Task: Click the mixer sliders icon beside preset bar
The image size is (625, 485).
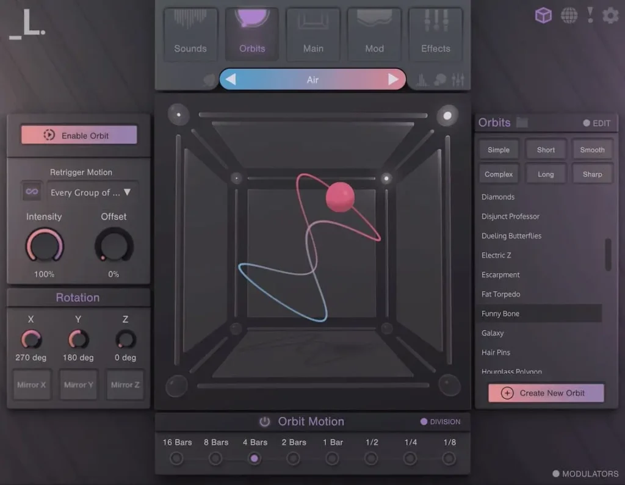Action: 458,80
